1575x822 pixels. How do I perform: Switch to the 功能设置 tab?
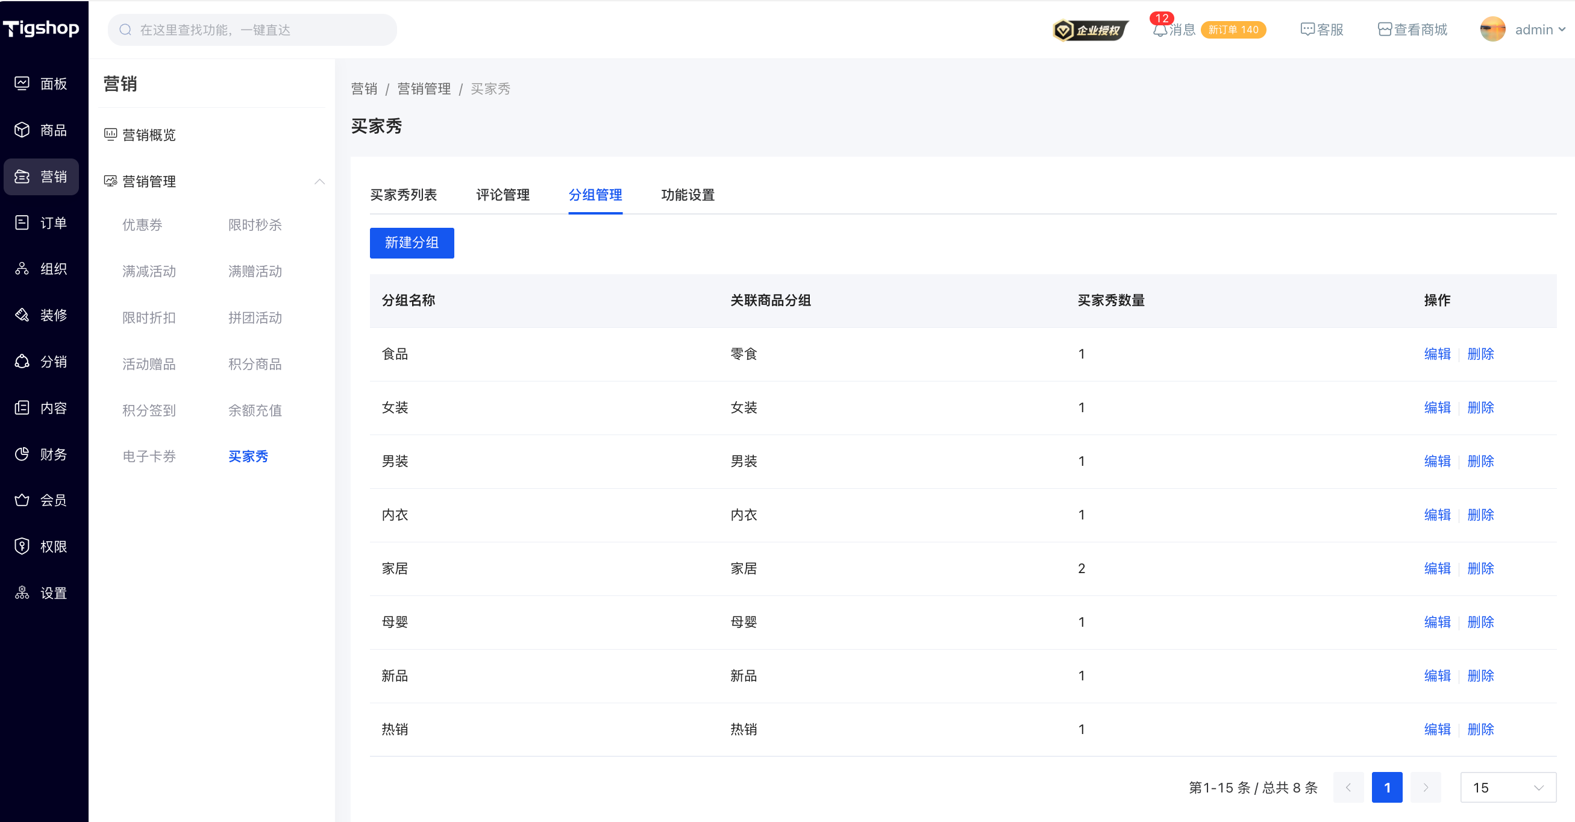(687, 195)
